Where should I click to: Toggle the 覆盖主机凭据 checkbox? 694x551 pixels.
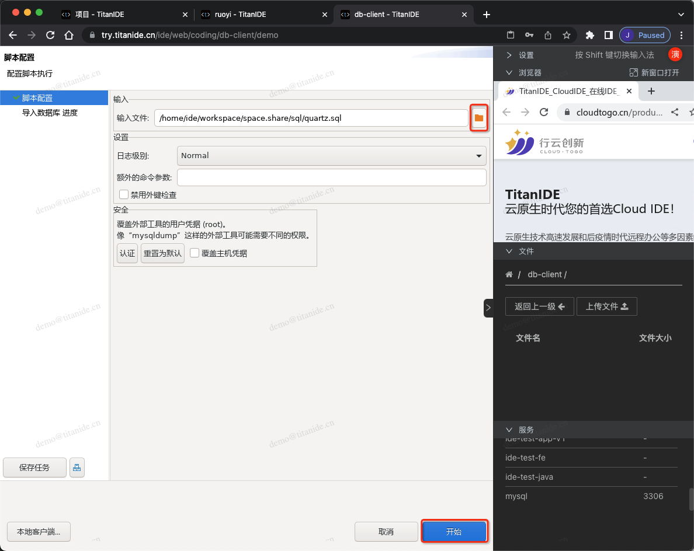coord(195,253)
